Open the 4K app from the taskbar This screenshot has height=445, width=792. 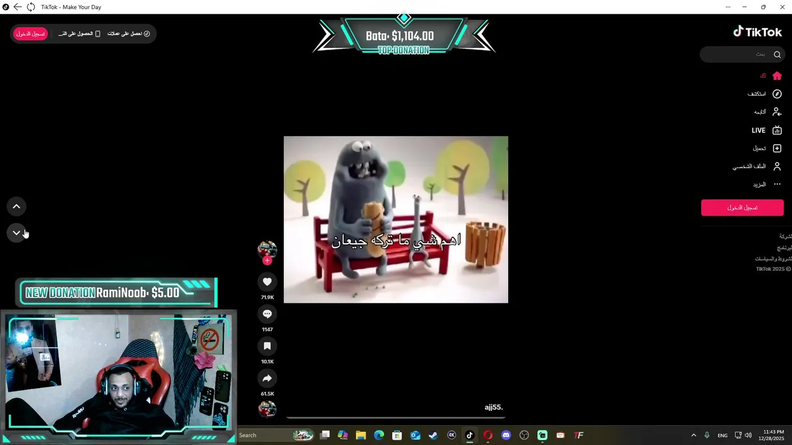(x=452, y=435)
